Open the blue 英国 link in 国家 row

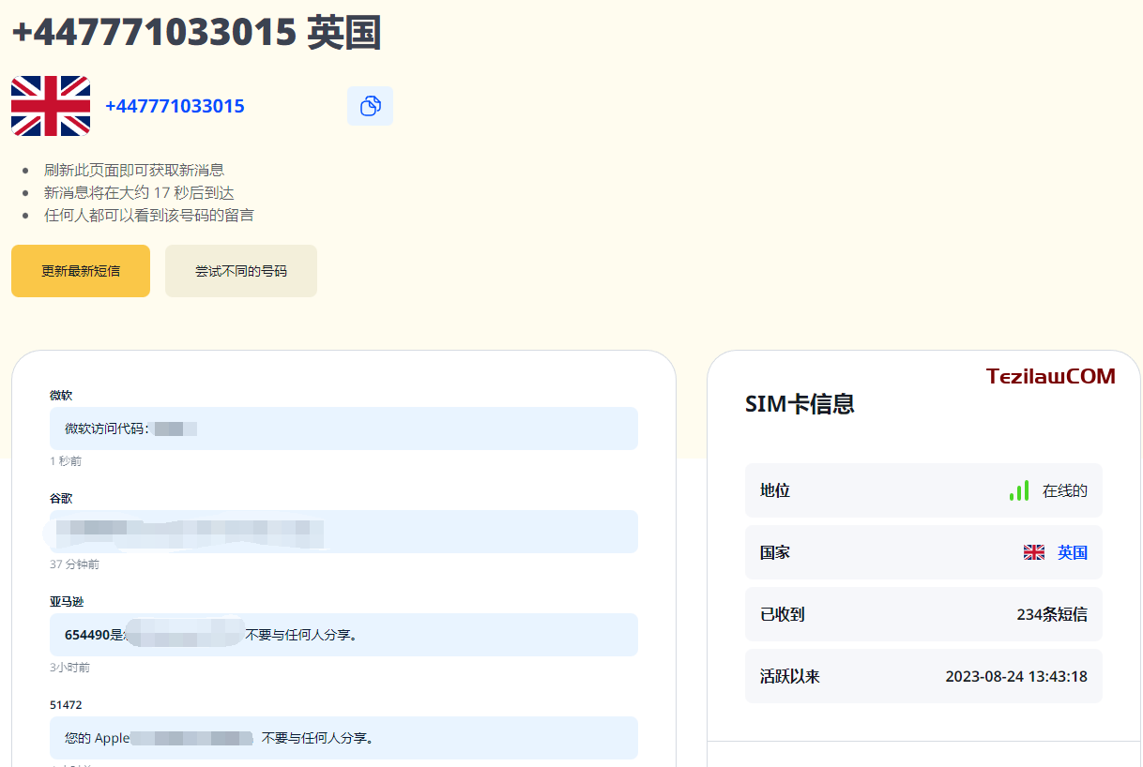[x=1073, y=552]
